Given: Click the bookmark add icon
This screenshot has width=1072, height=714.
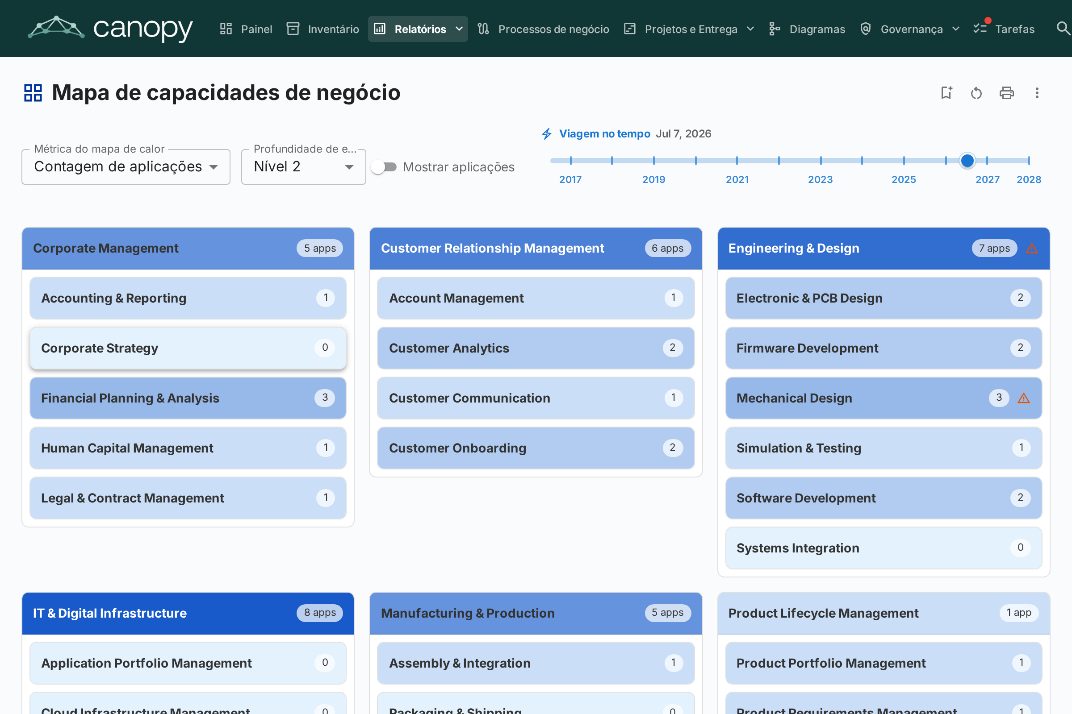Looking at the screenshot, I should coord(946,93).
